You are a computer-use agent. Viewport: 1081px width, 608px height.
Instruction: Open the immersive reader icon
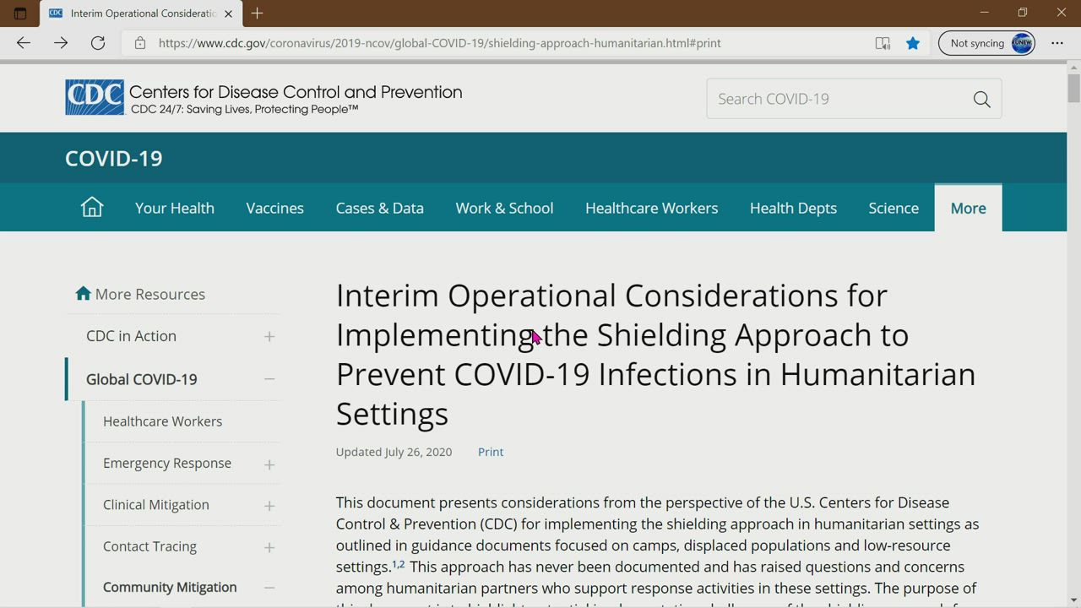pos(883,43)
